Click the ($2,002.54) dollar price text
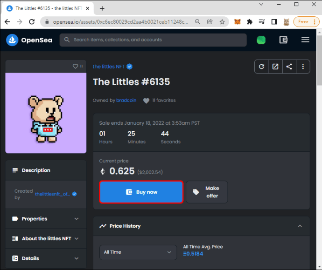322x270 pixels. click(150, 172)
